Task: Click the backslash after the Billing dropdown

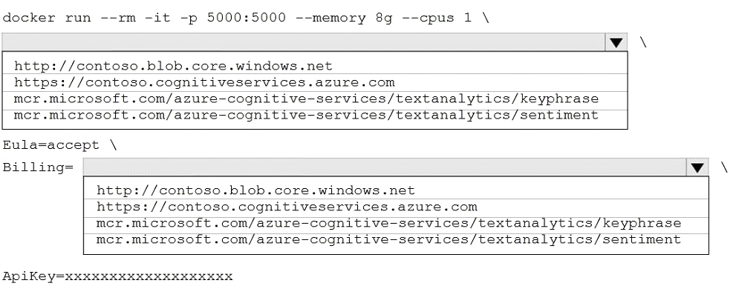Action: [x=724, y=167]
